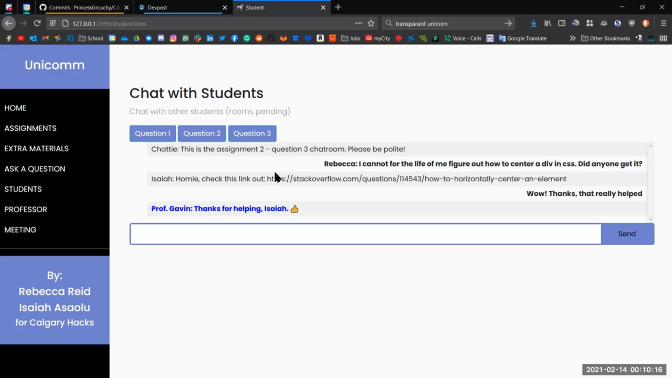Open page actions three-dots menu
Viewport: 672px width, 378px height.
click(358, 23)
